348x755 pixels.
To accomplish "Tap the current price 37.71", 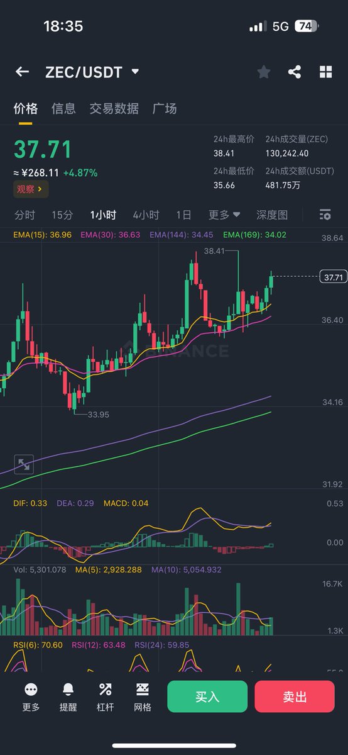I will pos(43,150).
